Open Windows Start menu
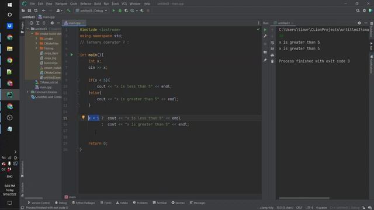 [9, 5]
